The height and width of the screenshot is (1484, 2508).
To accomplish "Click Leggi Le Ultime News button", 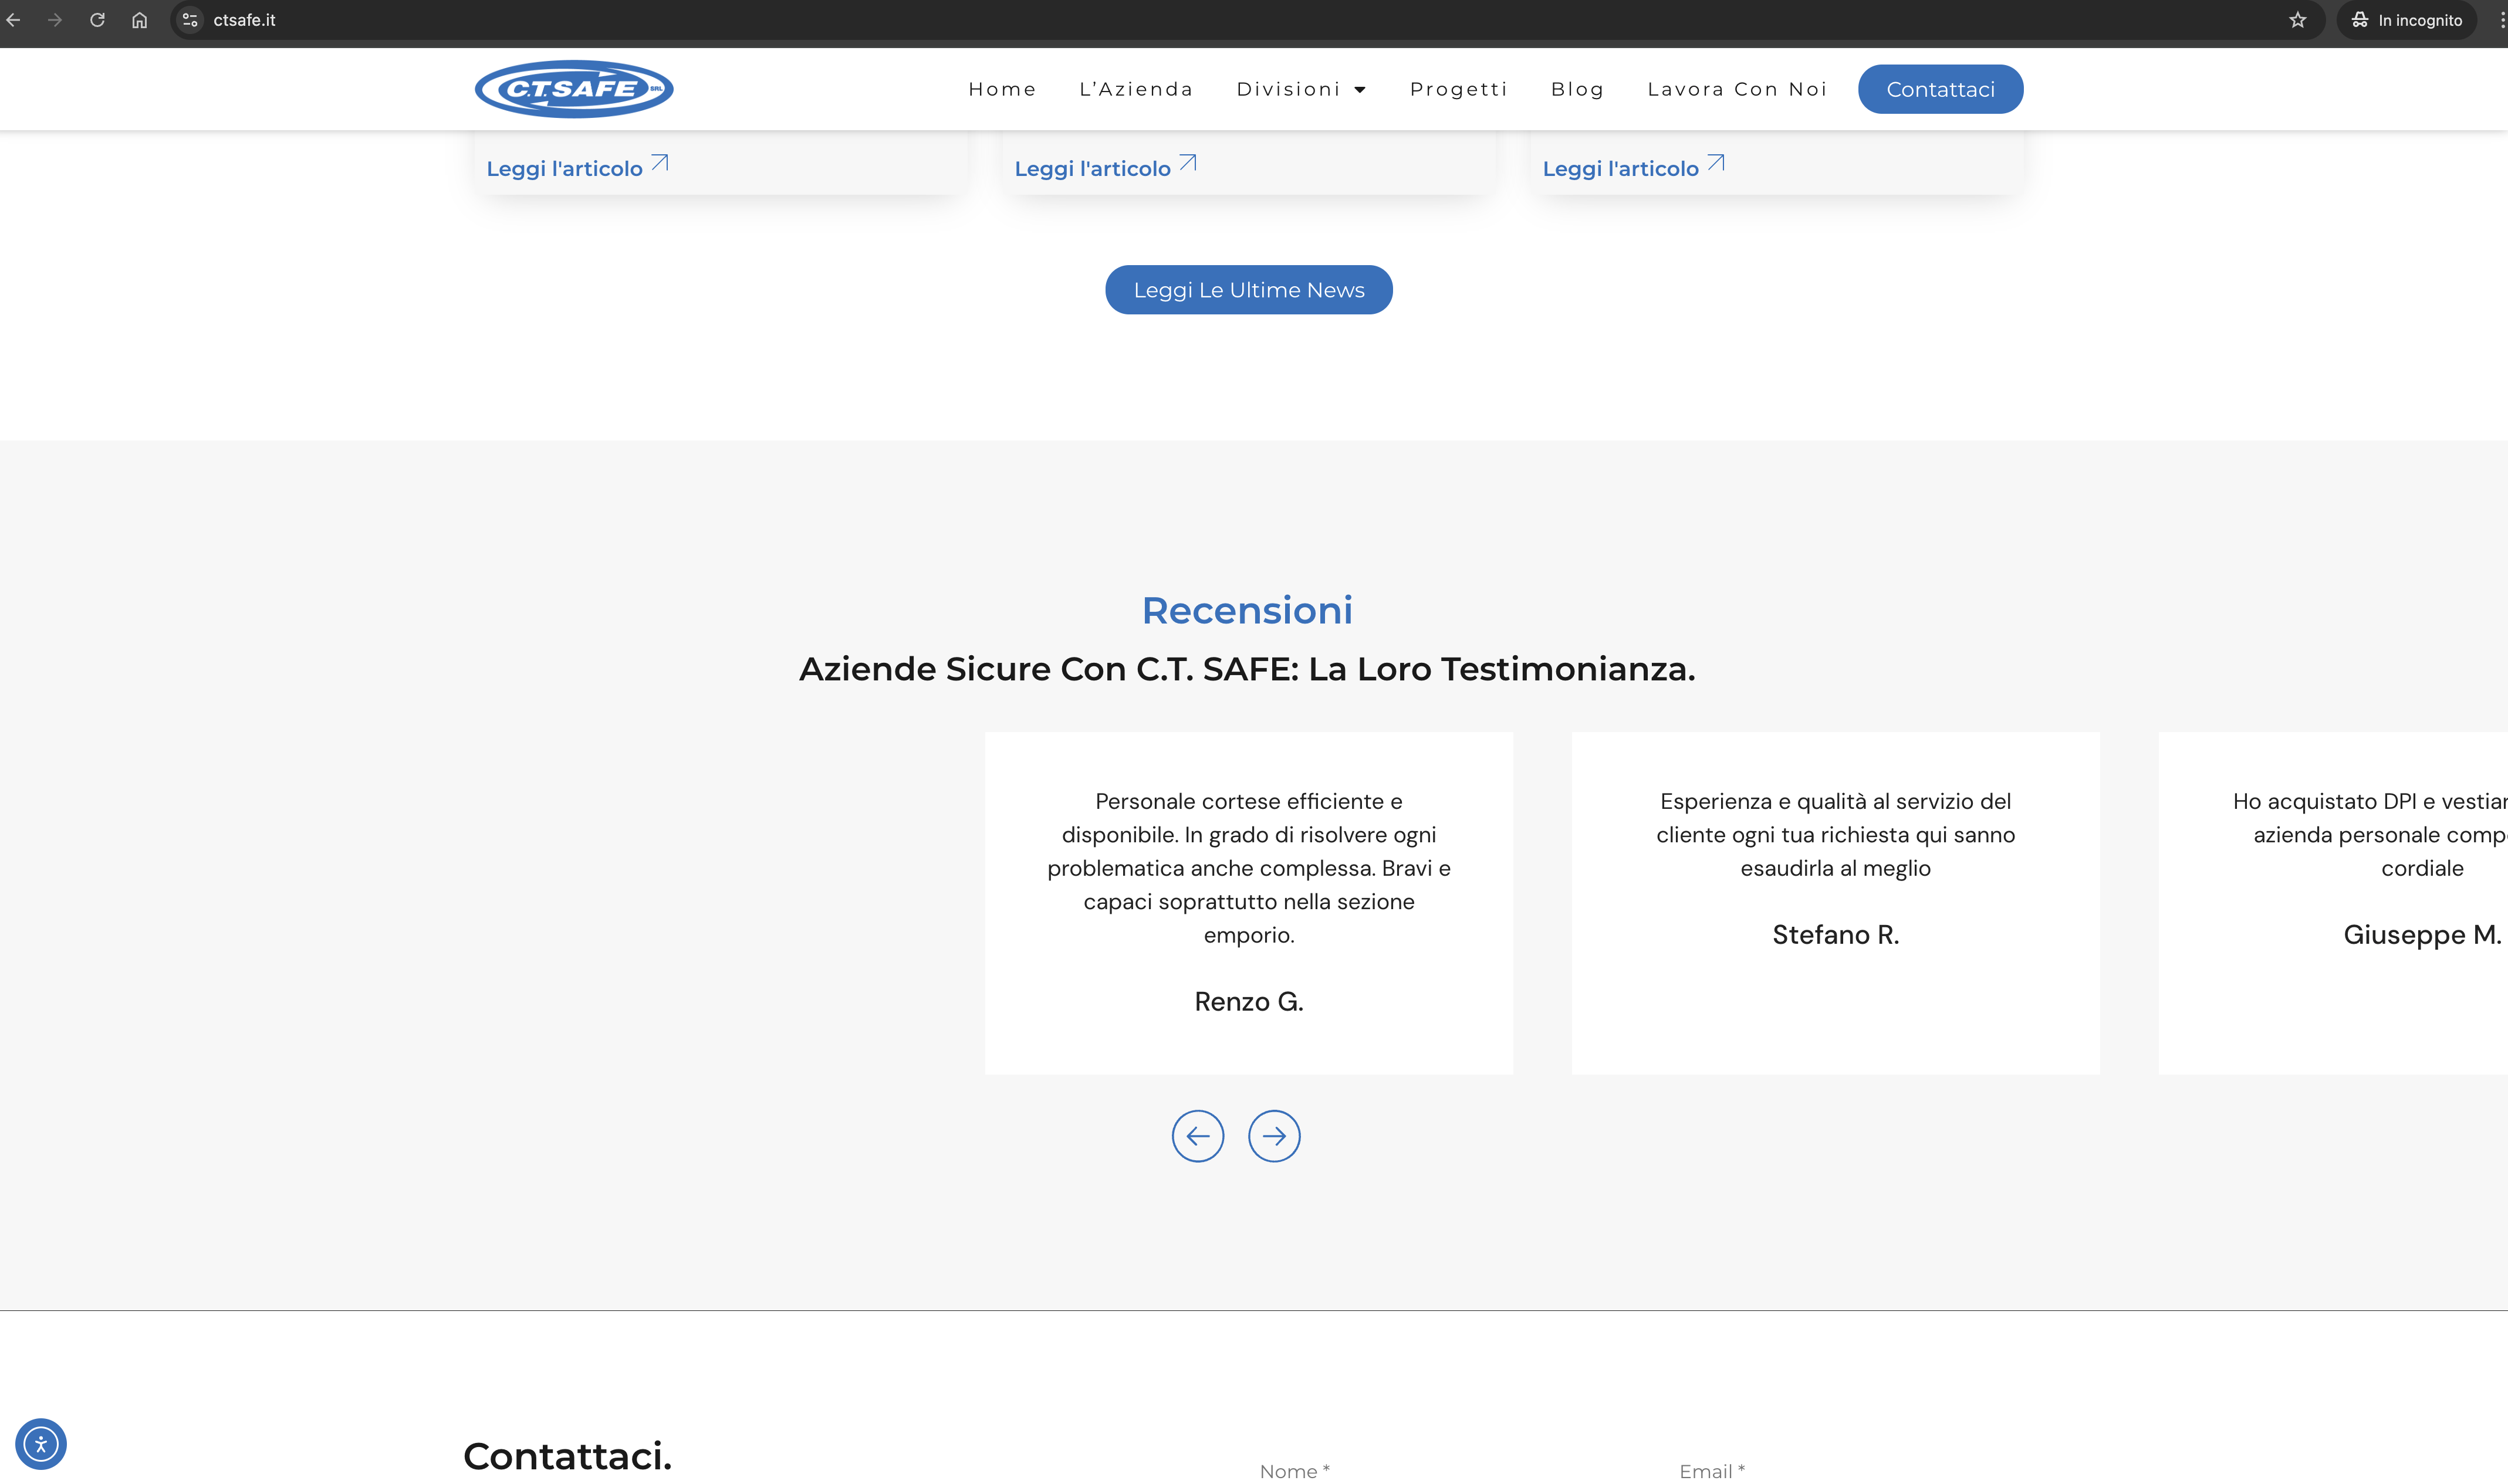I will [x=1248, y=290].
